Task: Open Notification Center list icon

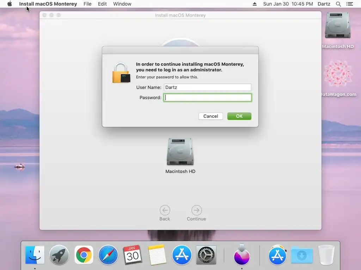Action: click(350, 4)
